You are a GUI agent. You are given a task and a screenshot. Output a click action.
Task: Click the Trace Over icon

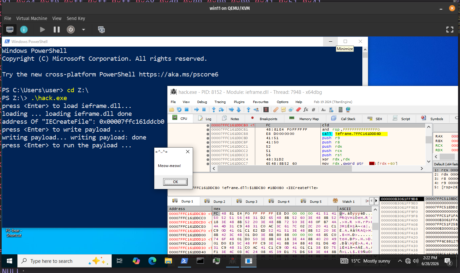[239, 110]
